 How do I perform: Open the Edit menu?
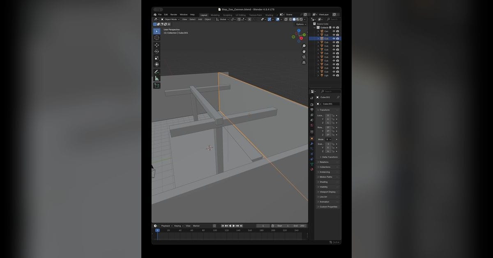point(166,14)
